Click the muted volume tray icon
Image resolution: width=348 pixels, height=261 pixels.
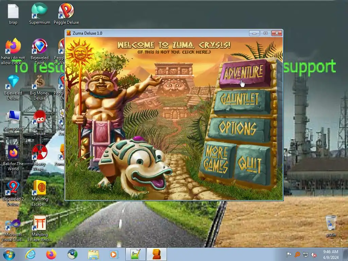tap(314, 255)
